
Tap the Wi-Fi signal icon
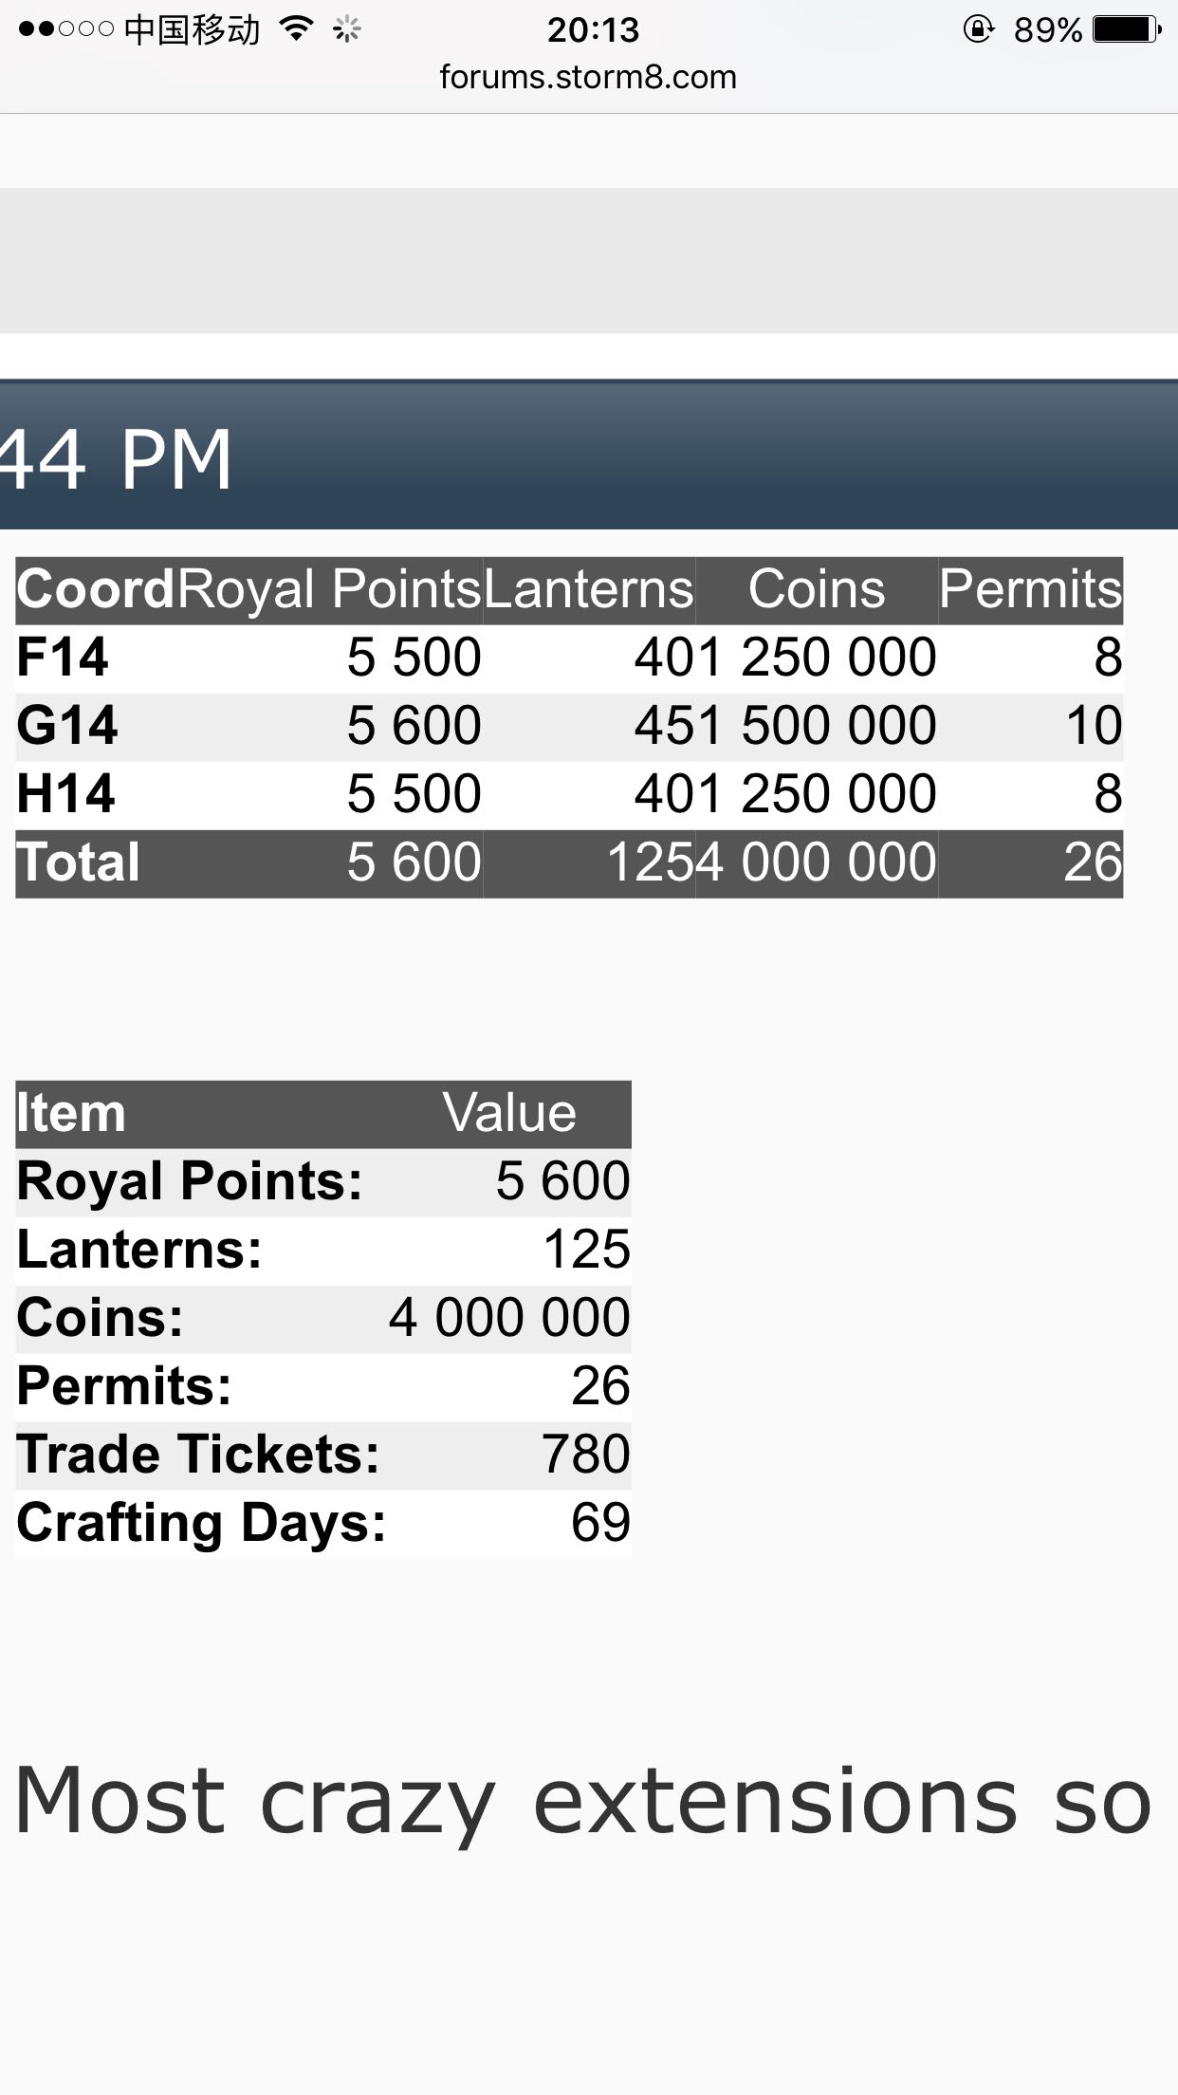pos(297,29)
